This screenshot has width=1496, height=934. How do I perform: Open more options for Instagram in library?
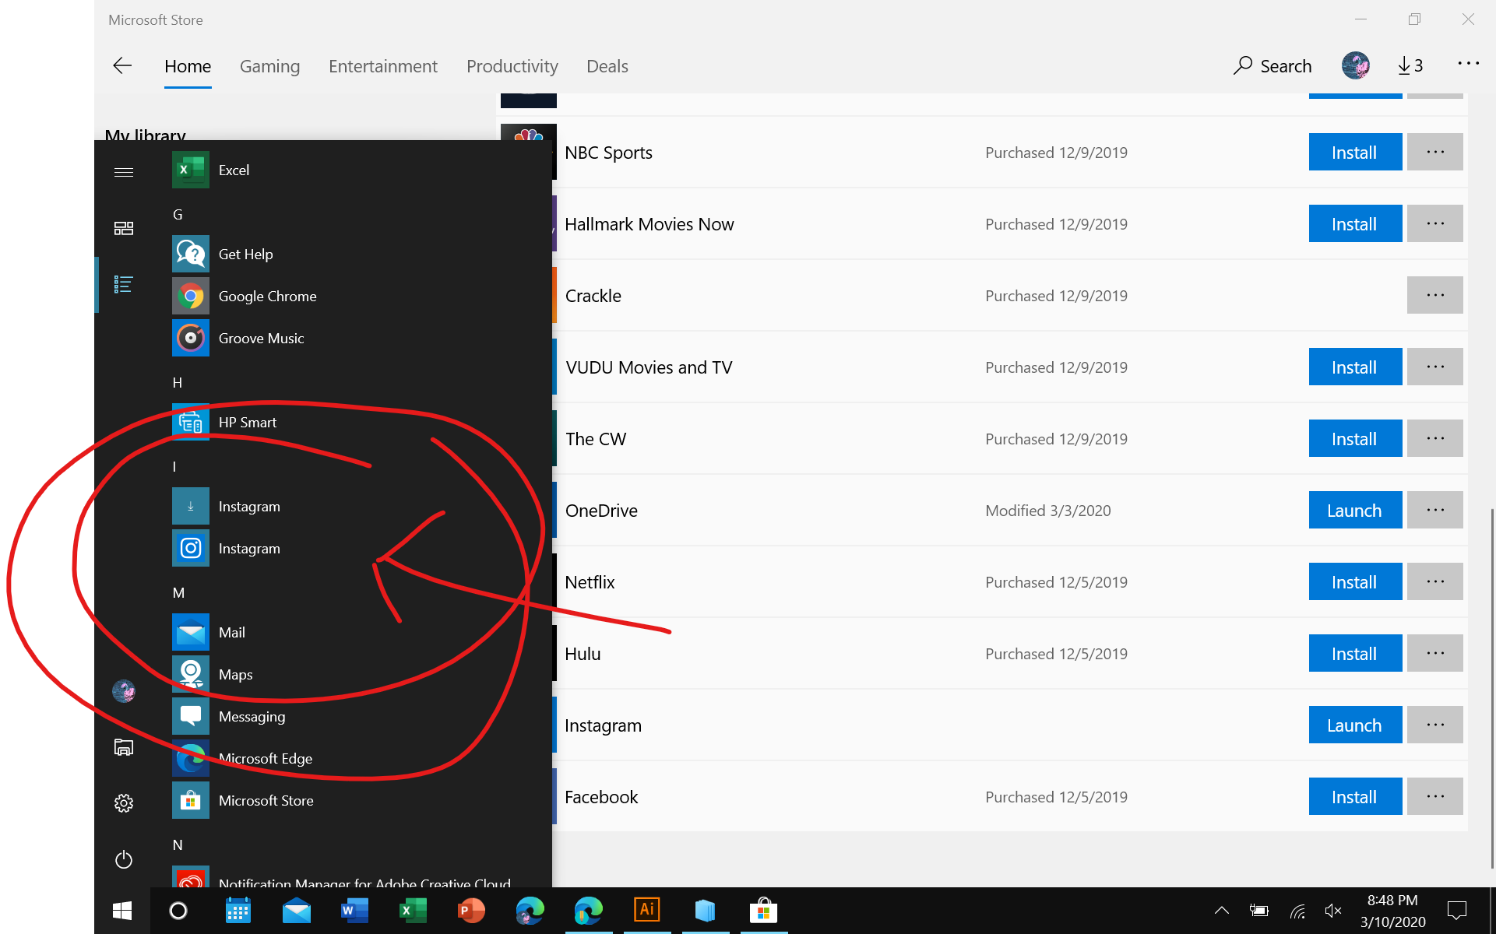click(1435, 725)
